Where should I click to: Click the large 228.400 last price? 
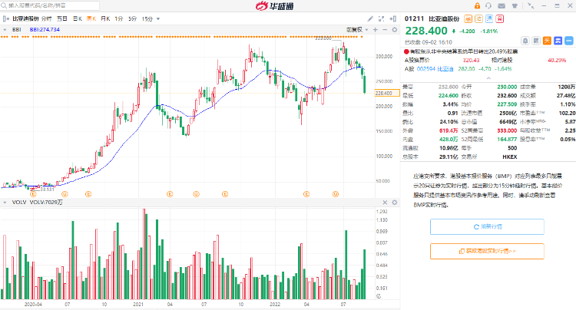pos(426,31)
